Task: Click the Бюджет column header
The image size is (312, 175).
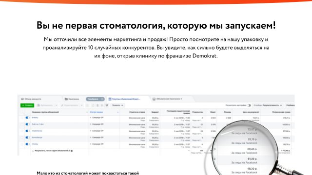Action: point(155,112)
